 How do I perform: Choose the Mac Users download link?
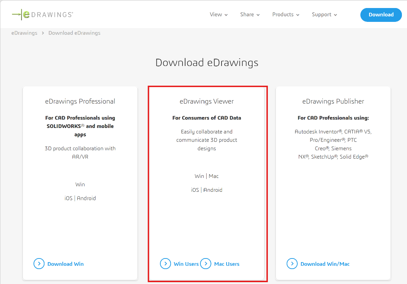click(x=227, y=264)
